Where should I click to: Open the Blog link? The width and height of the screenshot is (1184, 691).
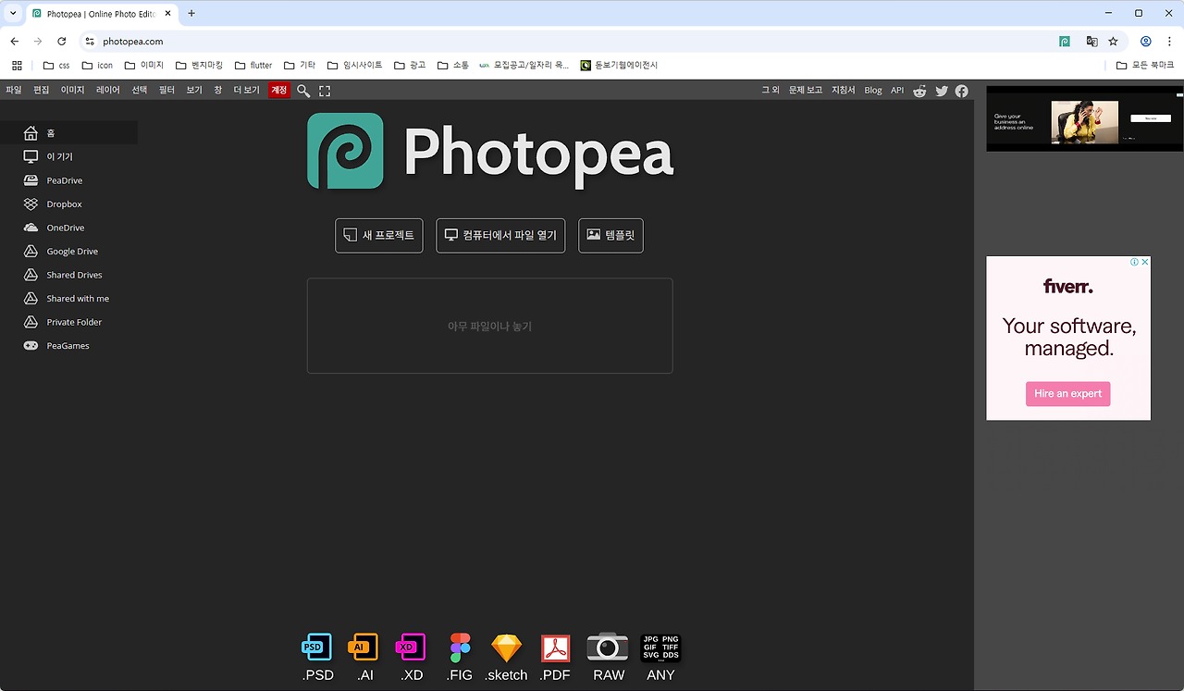click(x=873, y=91)
